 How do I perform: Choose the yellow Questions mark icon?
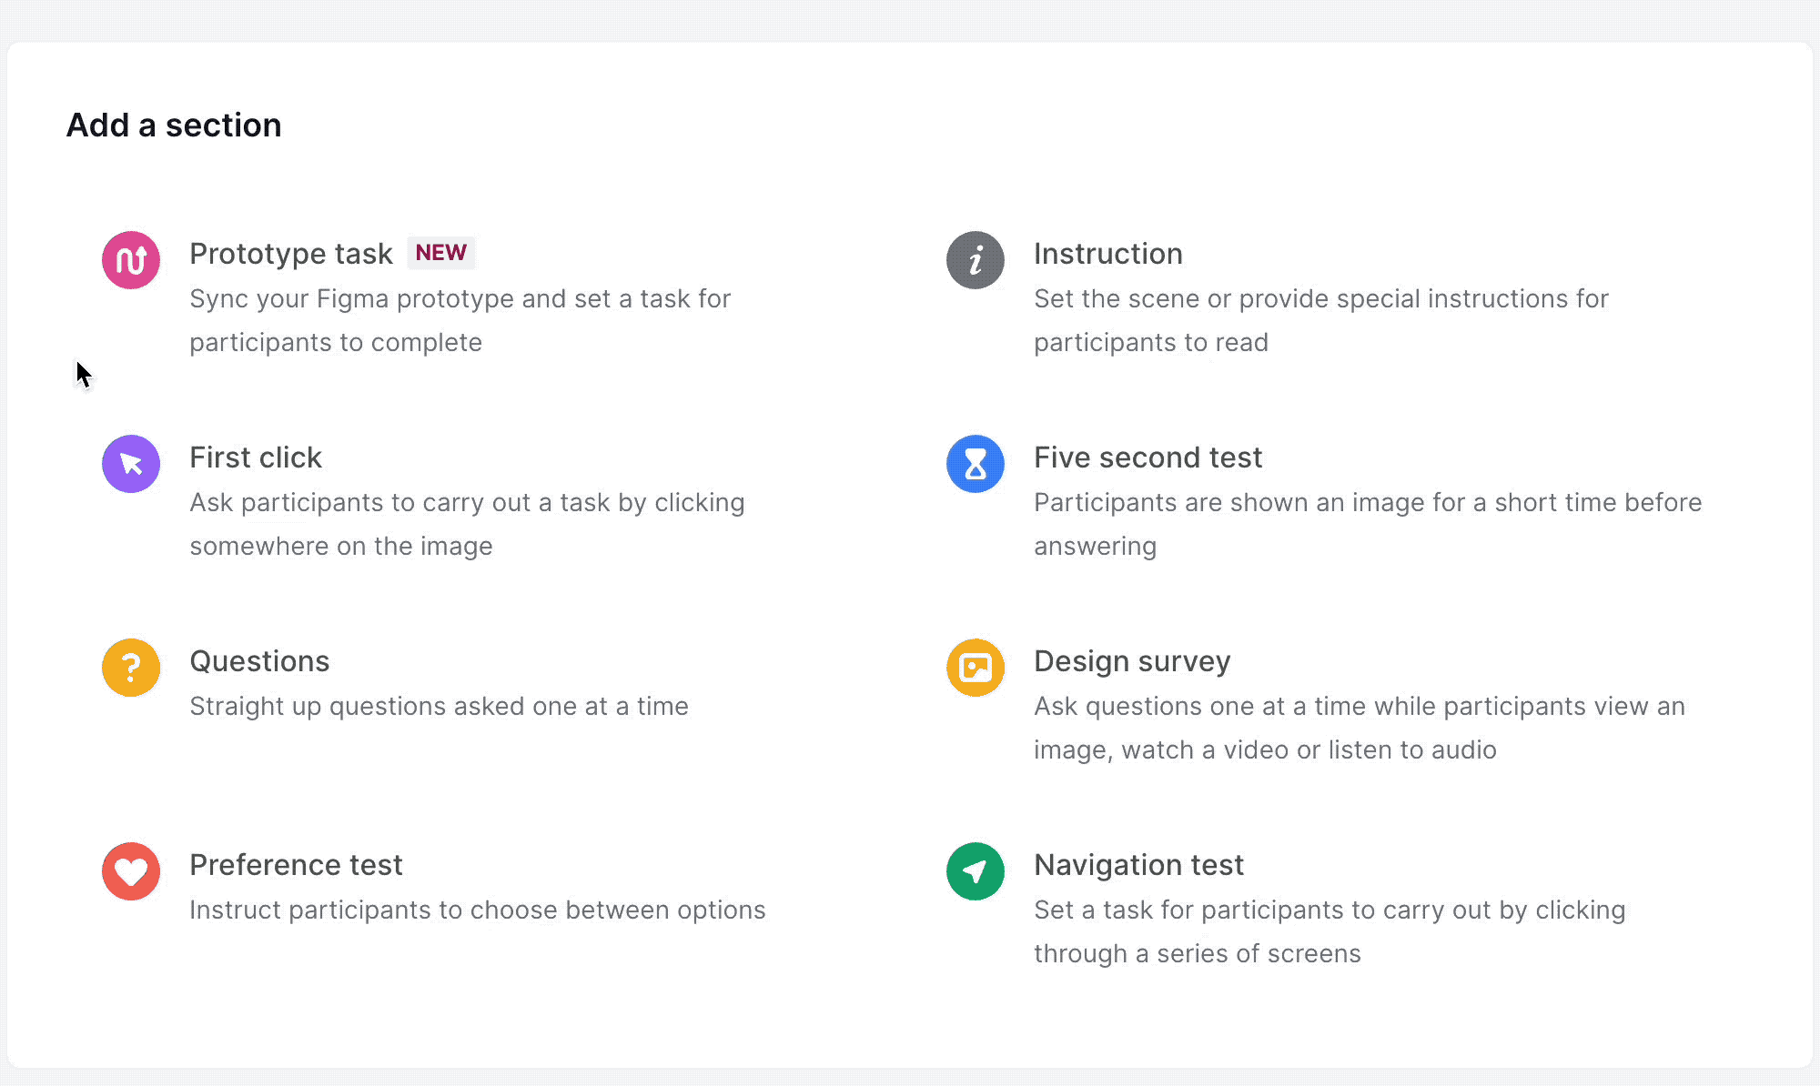[x=131, y=668]
